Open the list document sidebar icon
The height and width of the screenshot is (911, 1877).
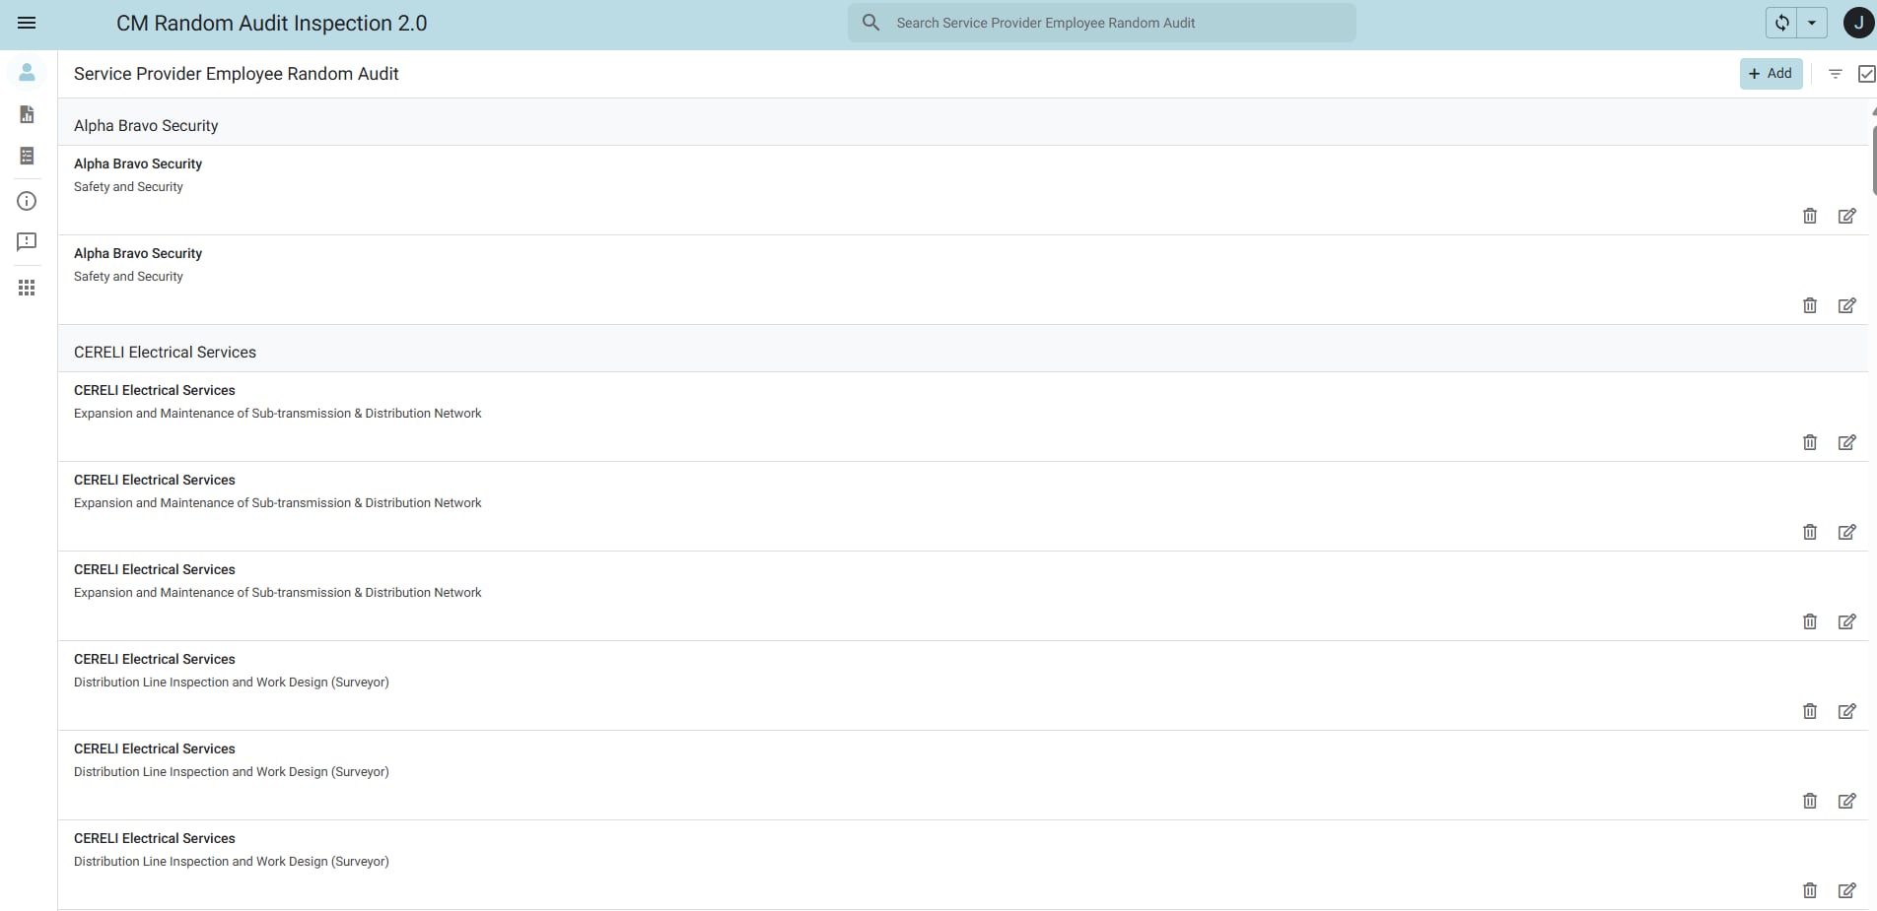click(x=27, y=156)
